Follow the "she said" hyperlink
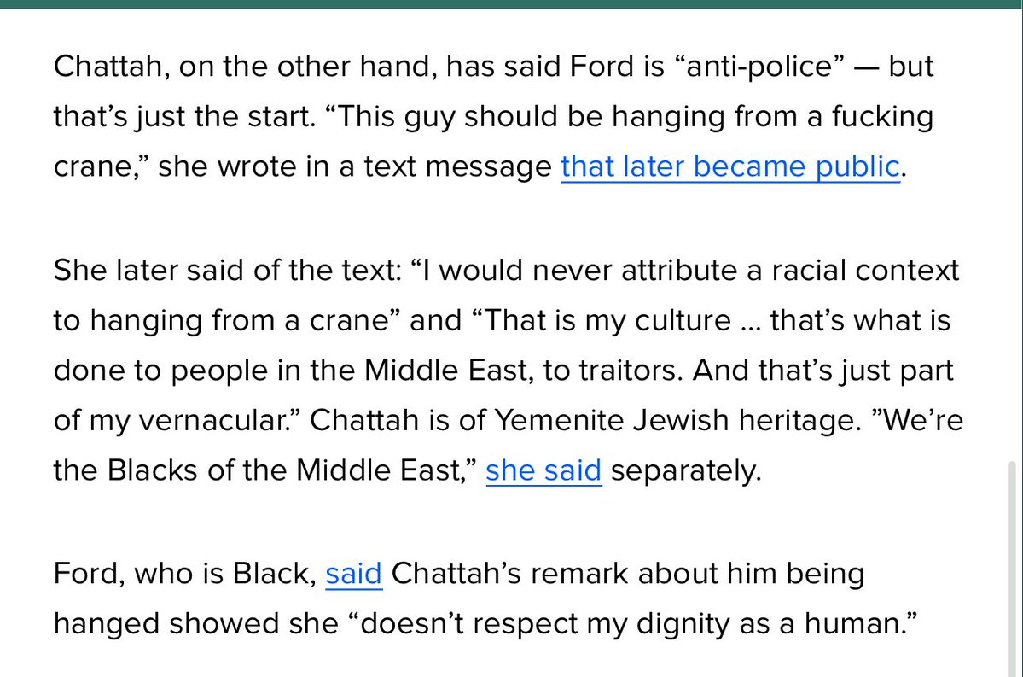The image size is (1023, 677). 543,470
